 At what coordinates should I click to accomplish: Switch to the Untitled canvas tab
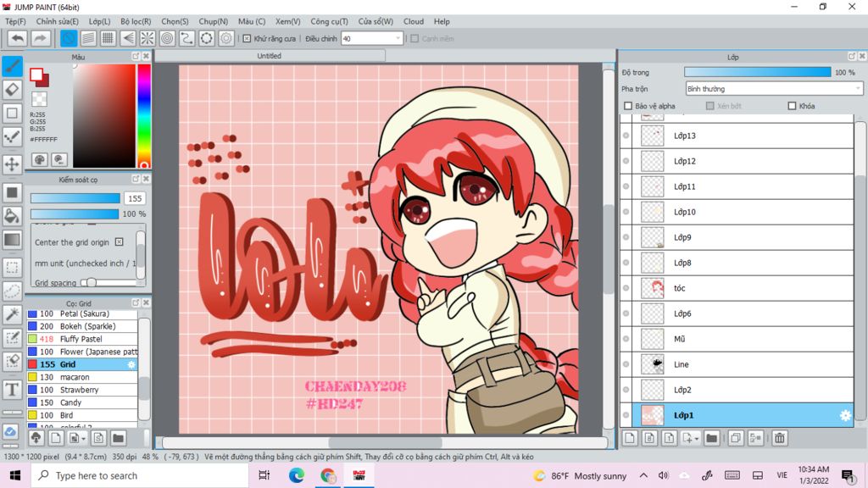click(270, 56)
